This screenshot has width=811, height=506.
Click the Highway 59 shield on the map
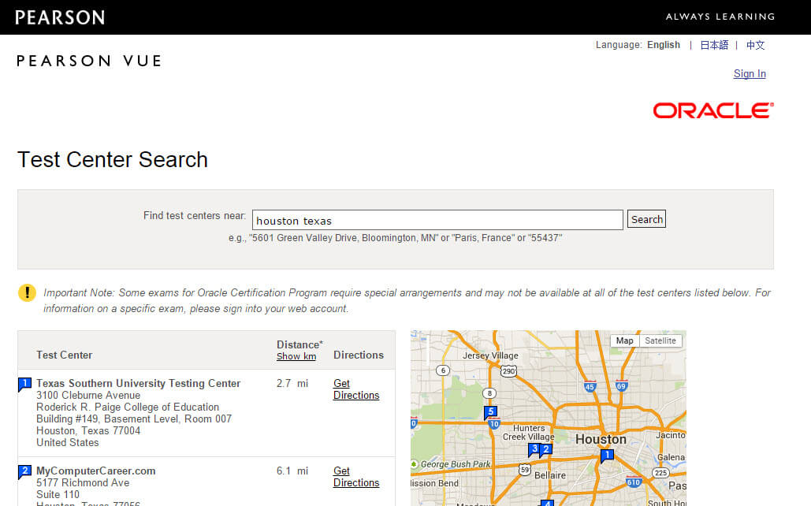pyautogui.click(x=524, y=470)
